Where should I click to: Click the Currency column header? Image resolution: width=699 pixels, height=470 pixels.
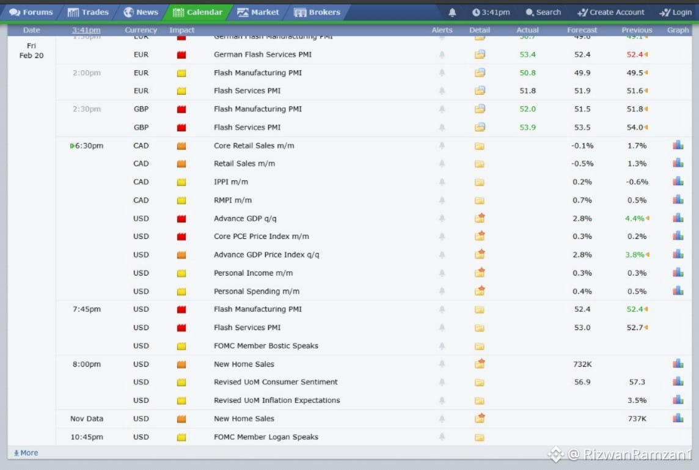[x=141, y=30]
